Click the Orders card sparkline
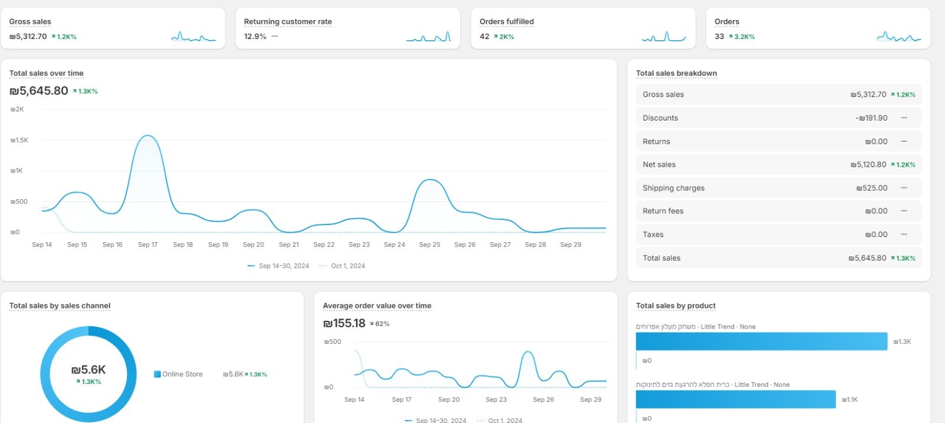The height and width of the screenshot is (423, 945). click(x=898, y=37)
